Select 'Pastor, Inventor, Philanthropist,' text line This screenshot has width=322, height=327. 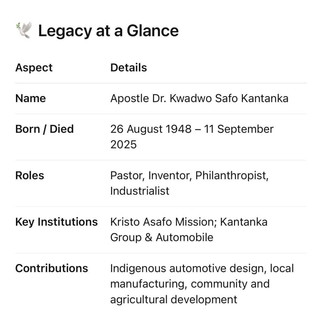(189, 176)
